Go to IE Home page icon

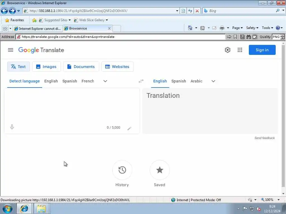click(190, 28)
